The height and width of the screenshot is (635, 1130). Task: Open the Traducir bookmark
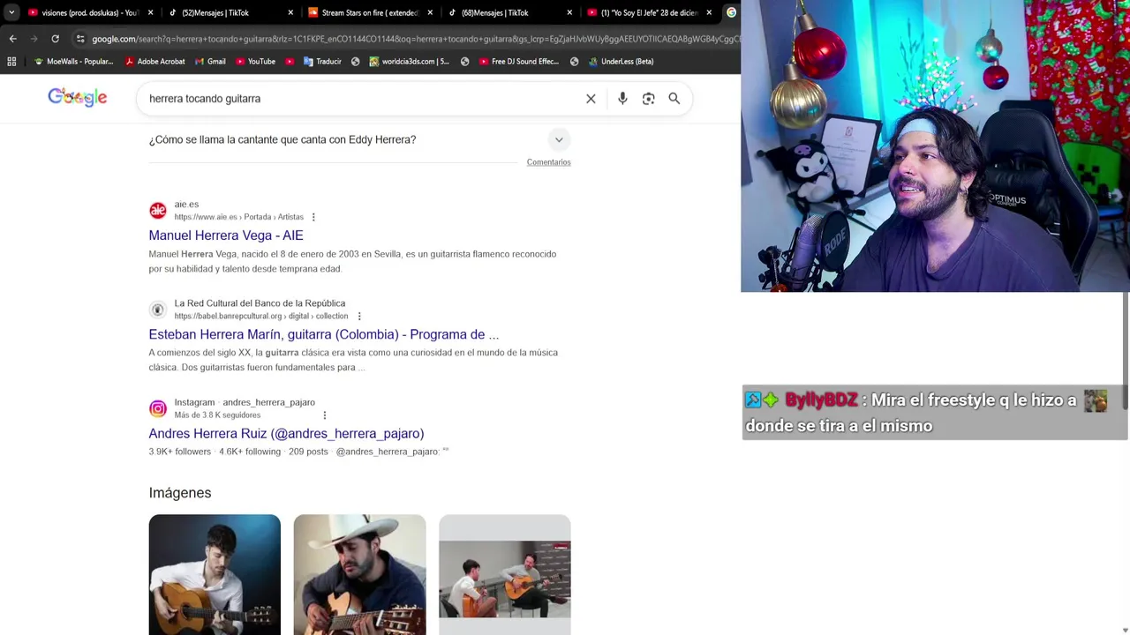(322, 62)
